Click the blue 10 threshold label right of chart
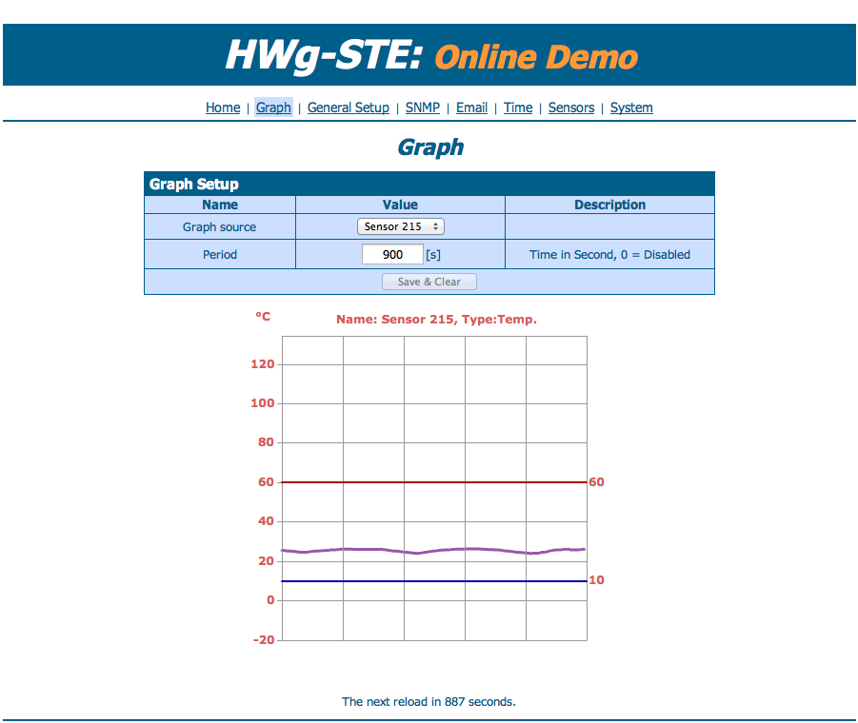This screenshot has width=858, height=723. point(596,580)
